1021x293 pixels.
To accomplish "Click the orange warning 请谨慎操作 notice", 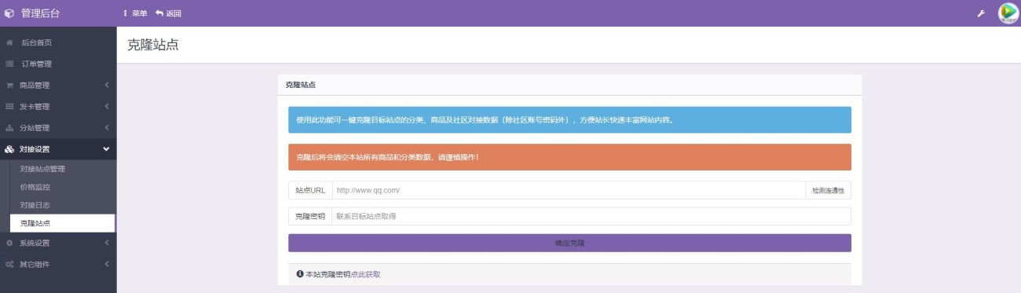I will click(x=569, y=157).
